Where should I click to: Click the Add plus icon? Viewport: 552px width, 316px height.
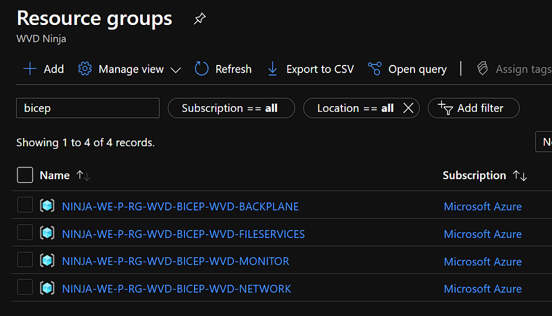[x=30, y=69]
